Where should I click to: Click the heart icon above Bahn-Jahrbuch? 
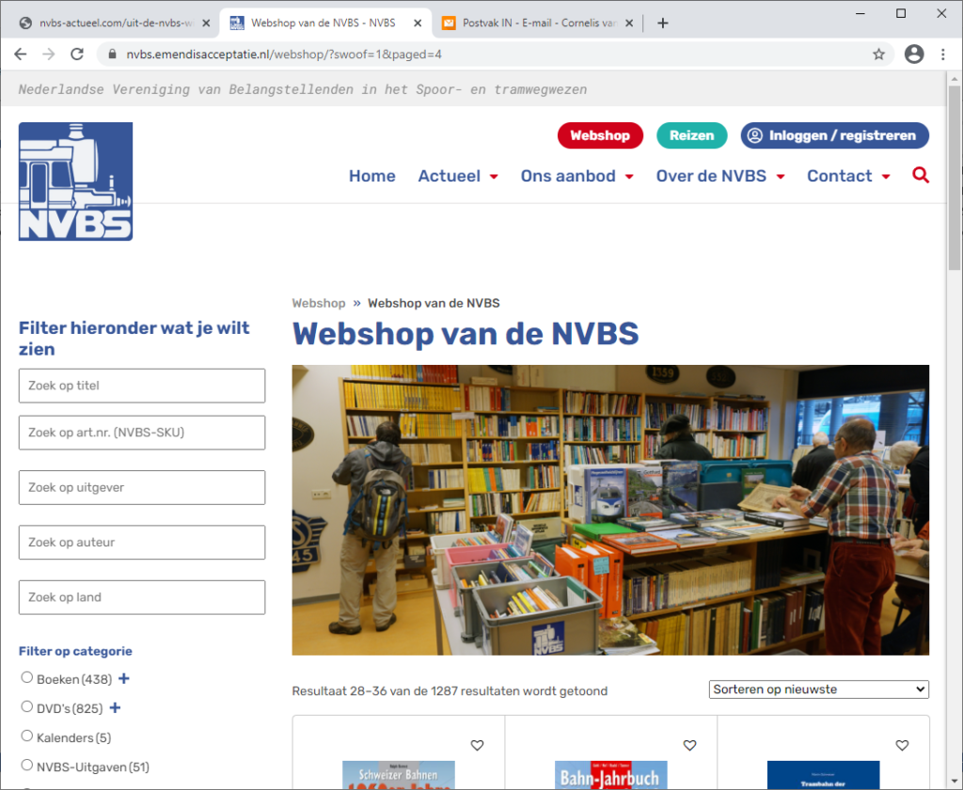pyautogui.click(x=689, y=745)
